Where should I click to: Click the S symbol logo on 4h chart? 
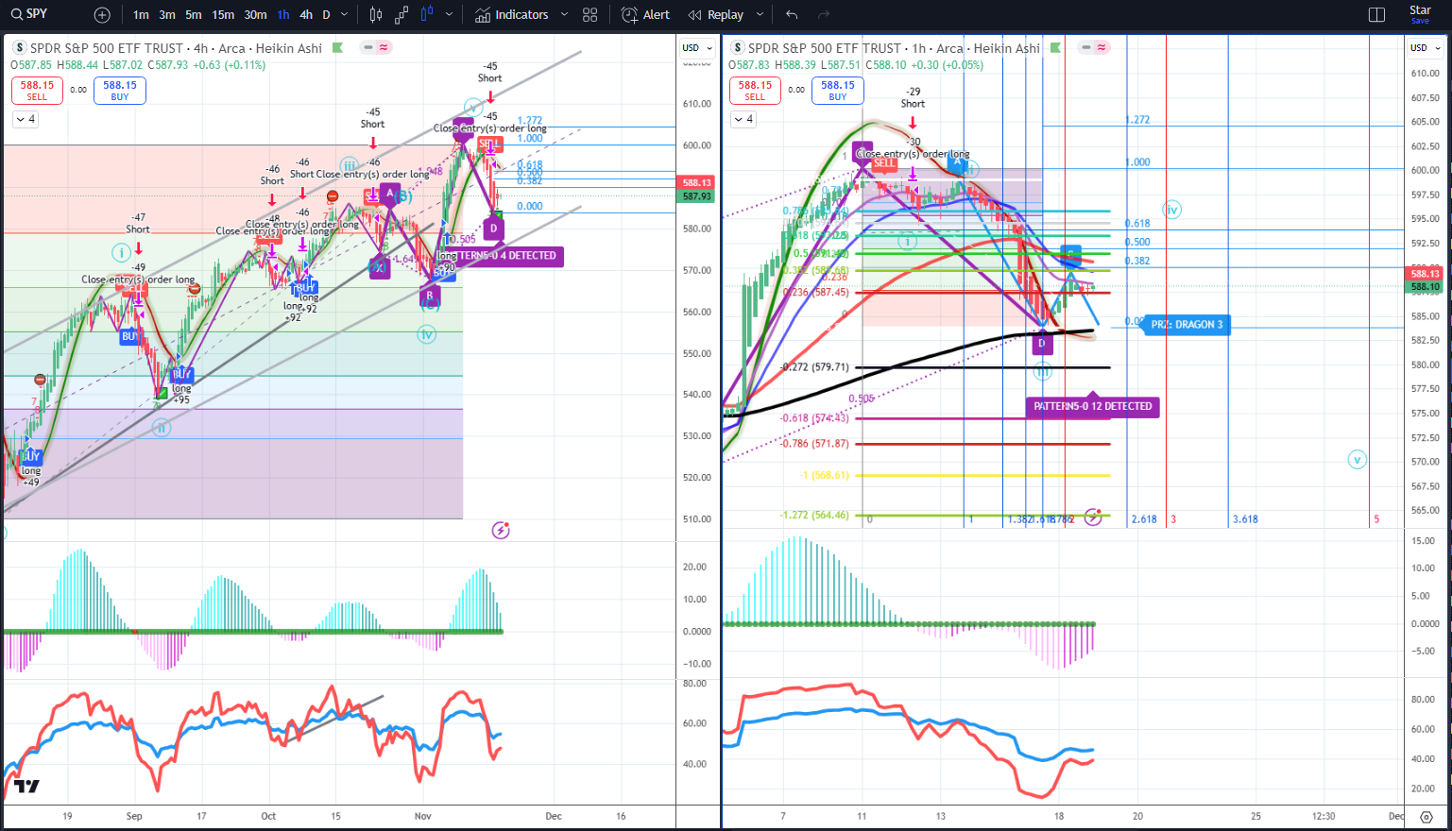coord(20,48)
